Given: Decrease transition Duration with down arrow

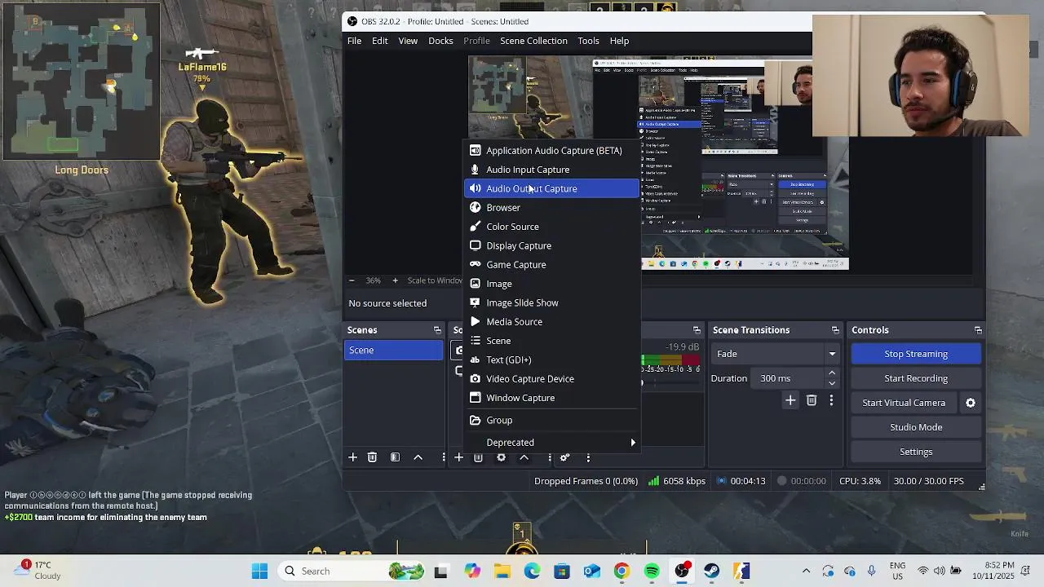Looking at the screenshot, I should 832,383.
